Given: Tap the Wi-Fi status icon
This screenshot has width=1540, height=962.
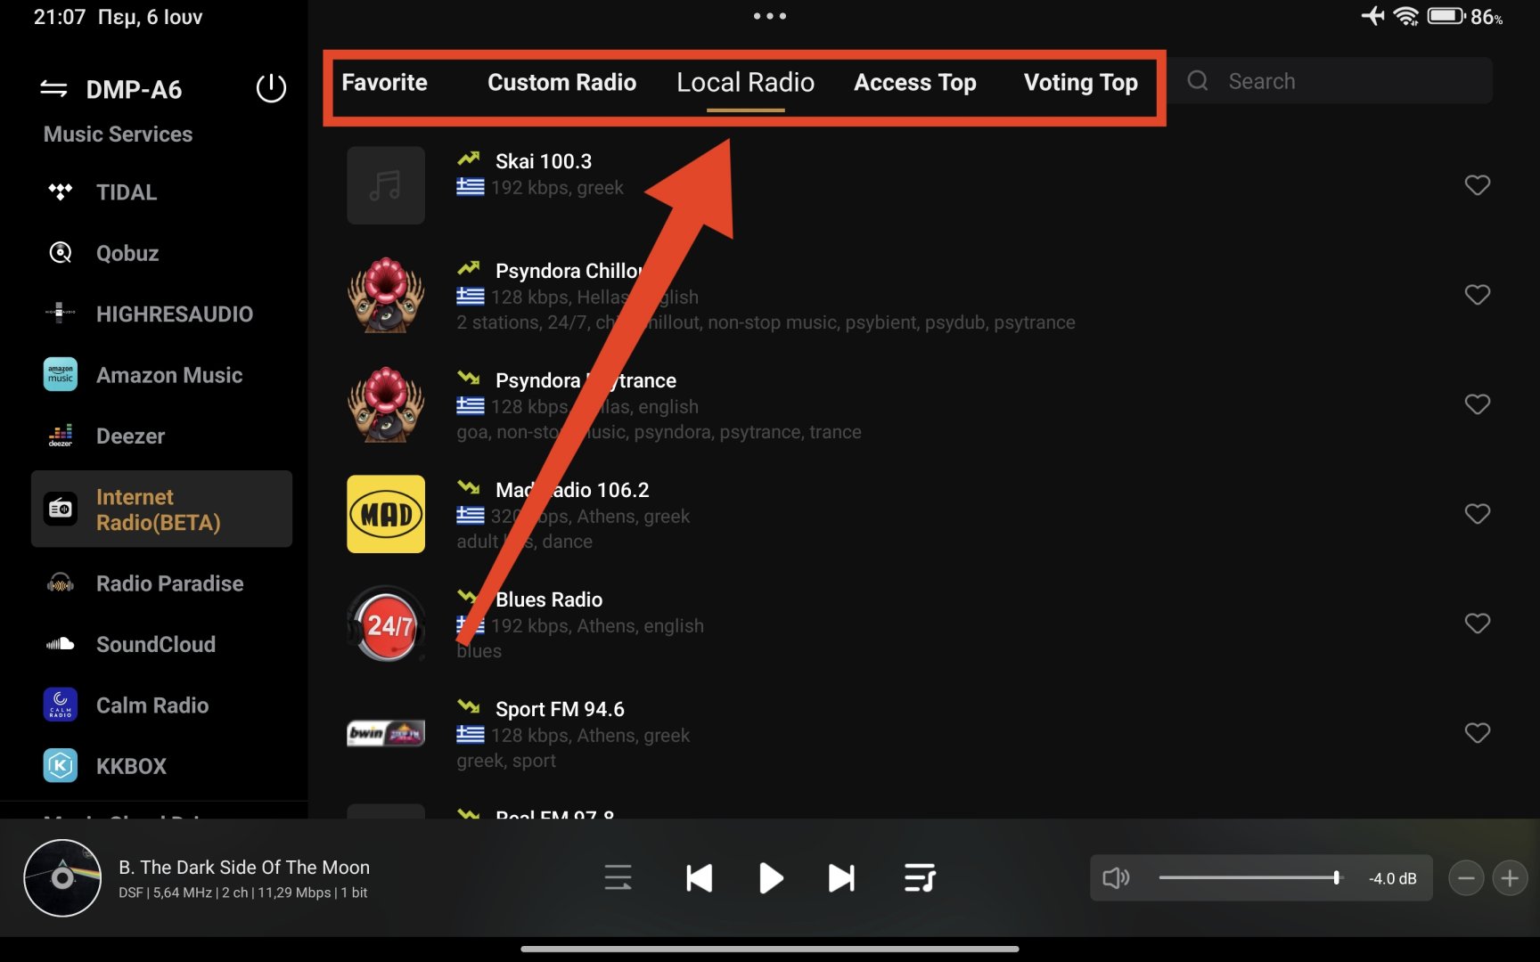Looking at the screenshot, I should [x=1406, y=16].
